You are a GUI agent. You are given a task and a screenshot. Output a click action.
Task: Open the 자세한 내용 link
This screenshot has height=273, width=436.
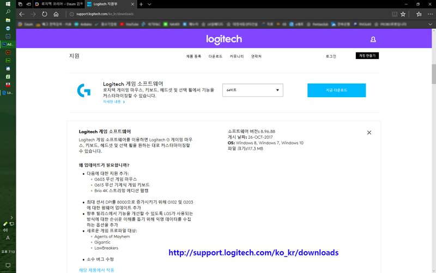[114, 102]
